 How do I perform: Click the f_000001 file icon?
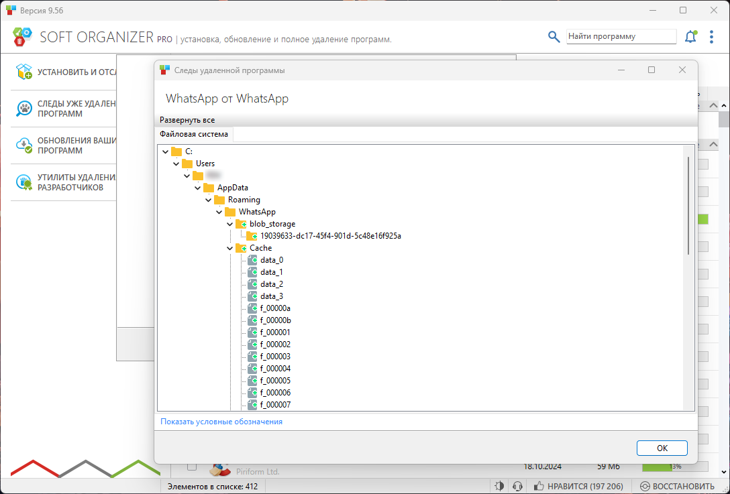pos(252,332)
